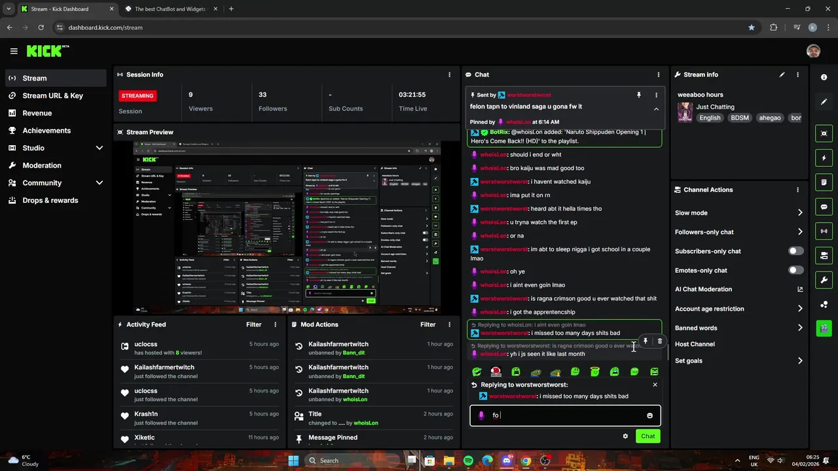Open Activity Feed Filter

(x=253, y=324)
